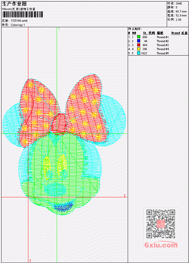Click the '生产作业图' title

(14, 4)
